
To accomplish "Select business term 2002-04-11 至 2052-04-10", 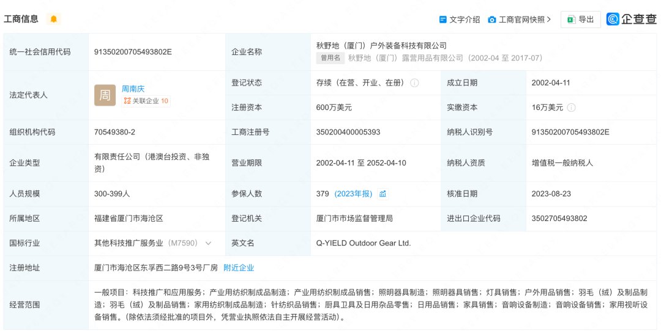I will click(361, 163).
